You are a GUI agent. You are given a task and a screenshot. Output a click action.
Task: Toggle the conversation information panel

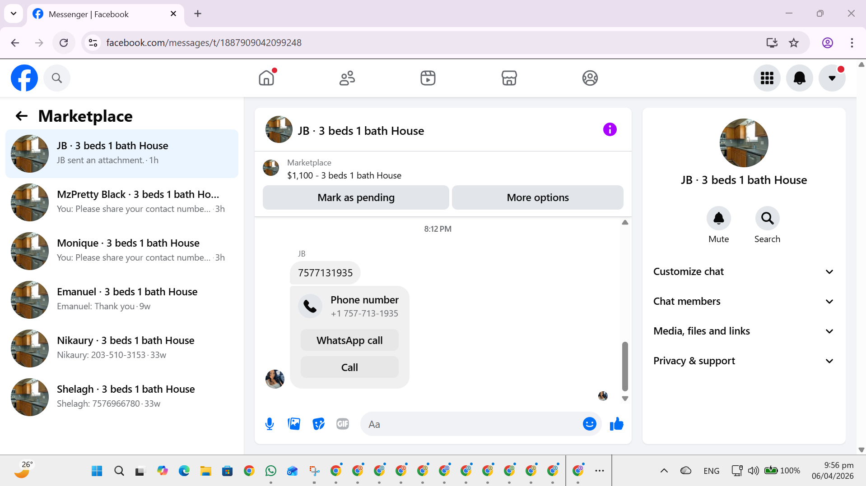point(610,130)
